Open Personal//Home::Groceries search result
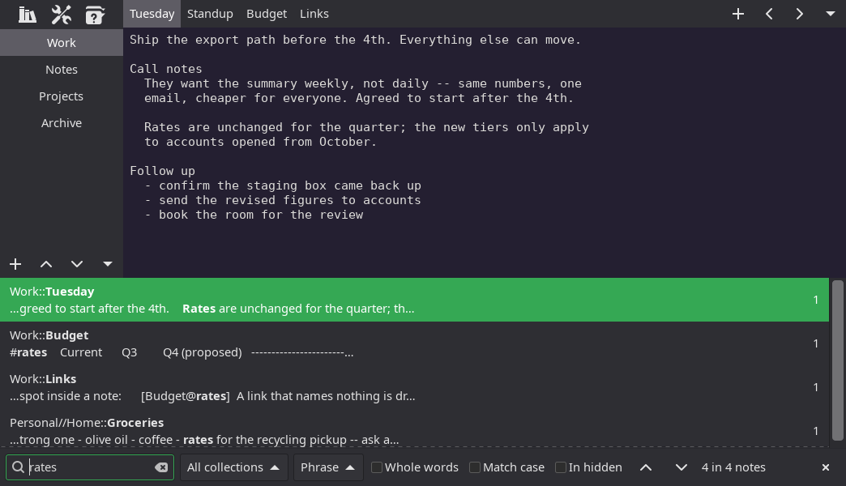This screenshot has height=486, width=846. tap(414, 431)
